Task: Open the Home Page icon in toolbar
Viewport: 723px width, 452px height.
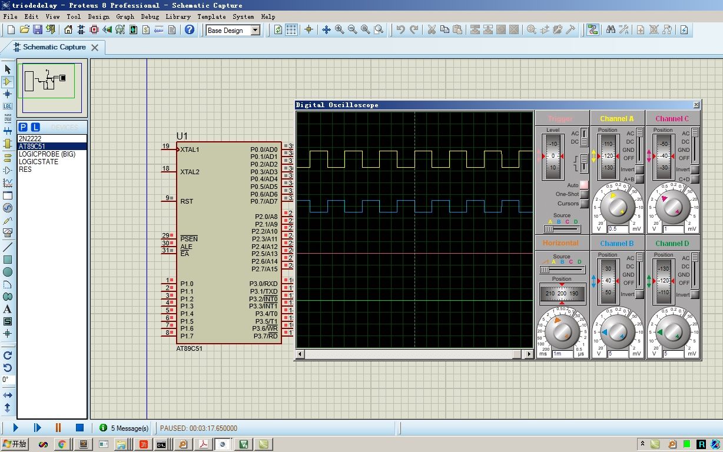Action: [x=68, y=30]
